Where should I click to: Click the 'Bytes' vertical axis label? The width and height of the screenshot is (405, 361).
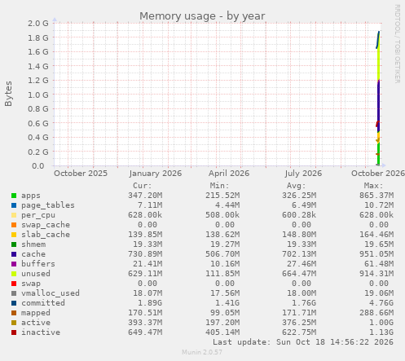[8, 94]
